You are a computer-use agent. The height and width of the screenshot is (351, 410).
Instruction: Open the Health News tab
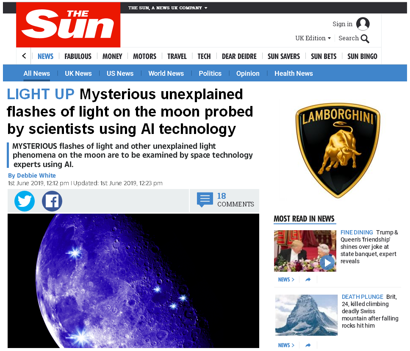pyautogui.click(x=294, y=74)
